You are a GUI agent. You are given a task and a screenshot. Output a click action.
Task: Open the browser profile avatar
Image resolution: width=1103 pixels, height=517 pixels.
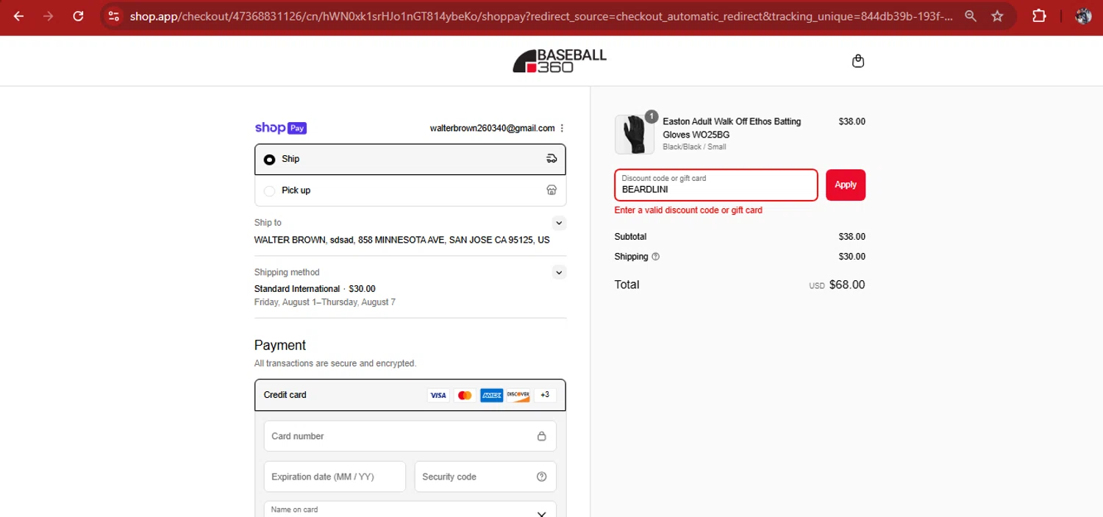click(1083, 16)
